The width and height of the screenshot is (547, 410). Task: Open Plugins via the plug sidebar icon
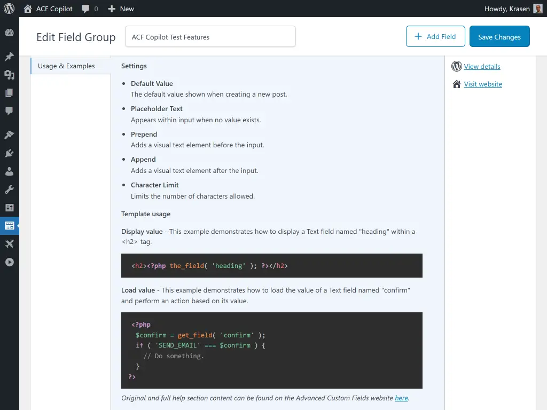[10, 153]
